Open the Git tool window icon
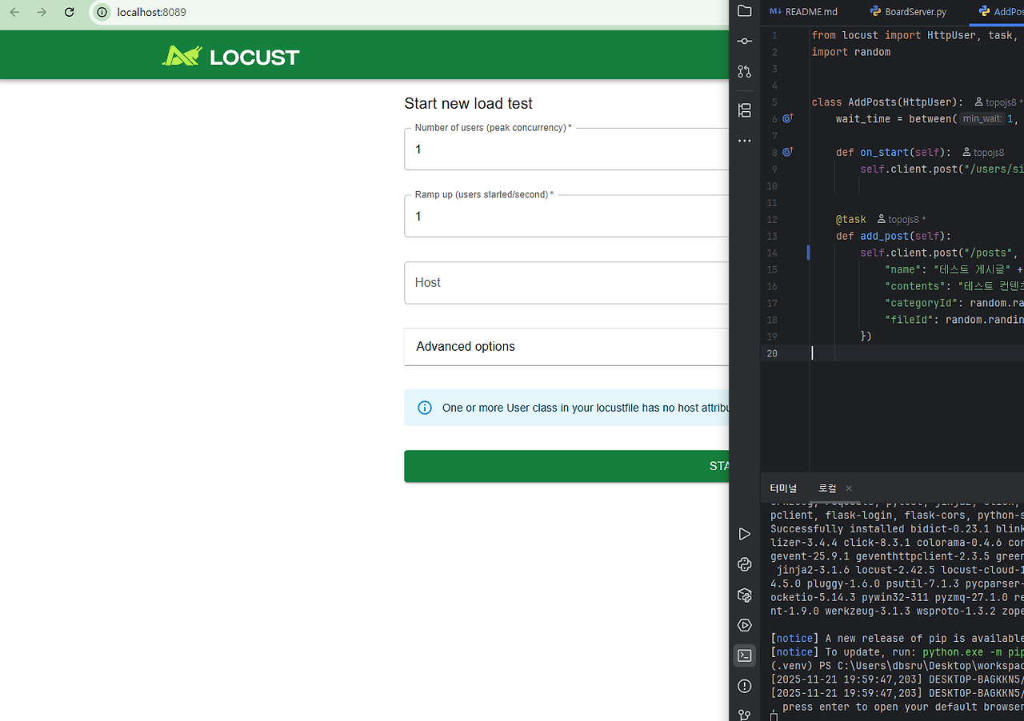The image size is (1024, 721). 744,715
